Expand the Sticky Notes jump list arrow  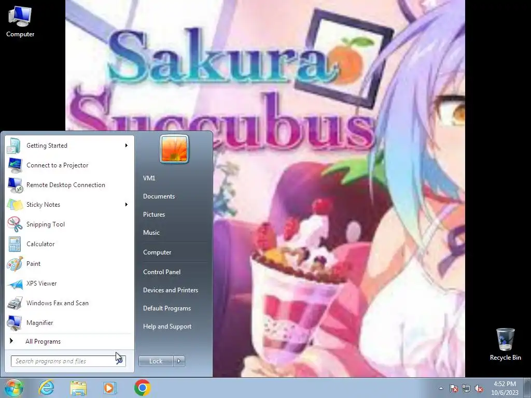pos(127,205)
